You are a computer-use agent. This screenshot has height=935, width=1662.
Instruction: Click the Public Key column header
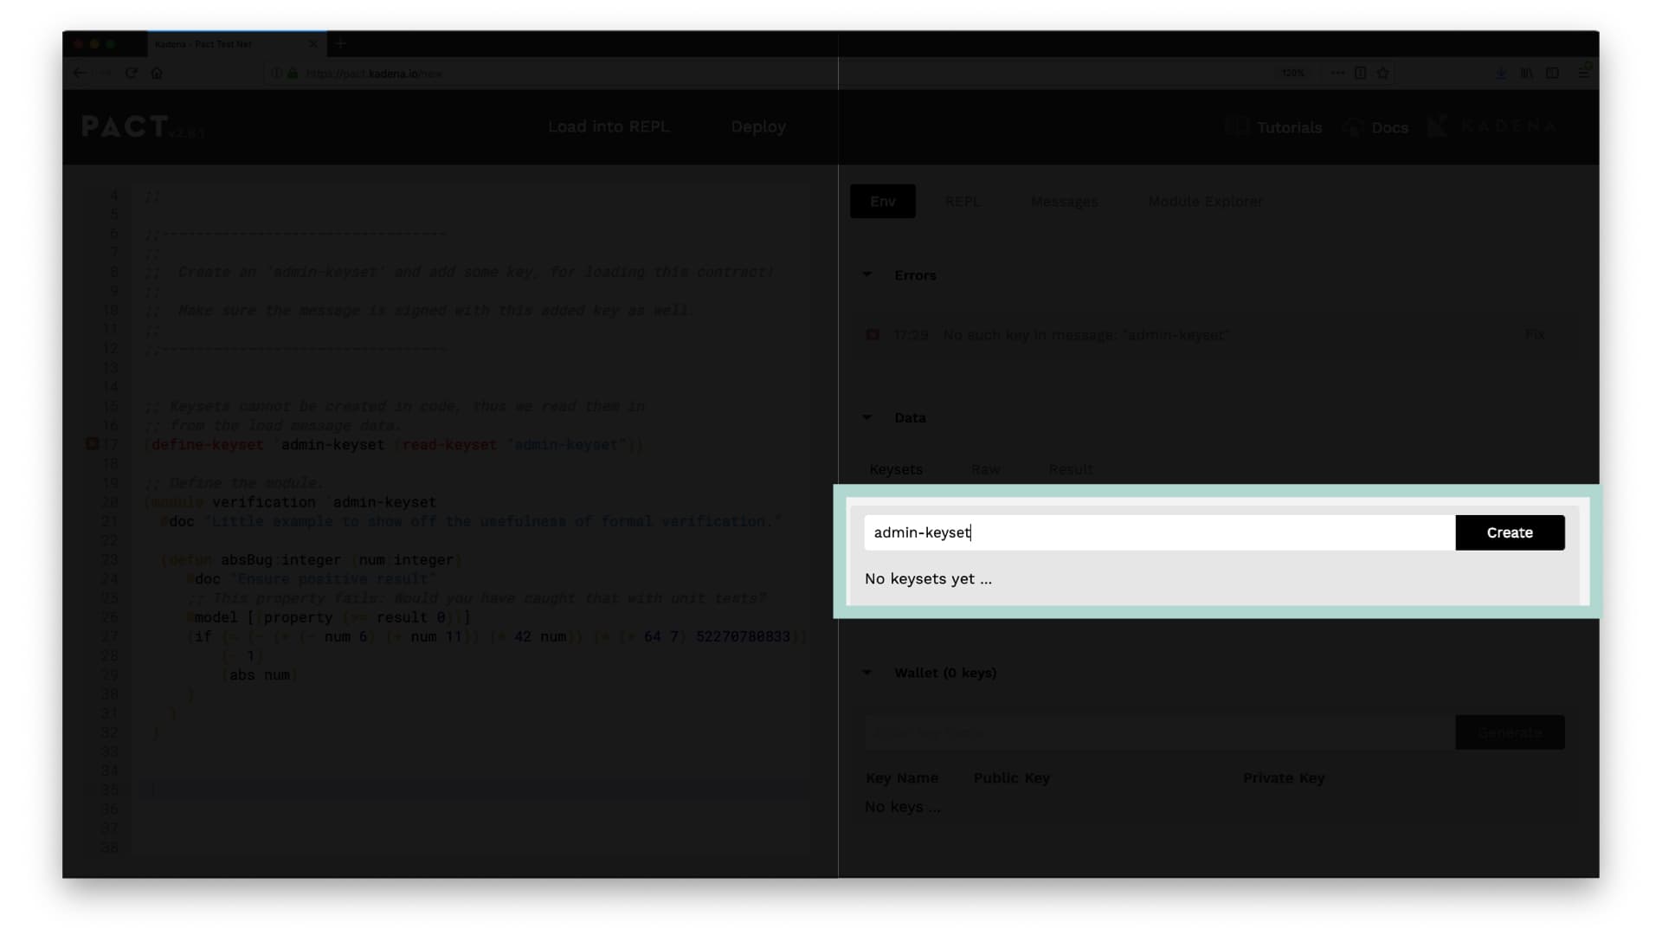pos(1011,778)
